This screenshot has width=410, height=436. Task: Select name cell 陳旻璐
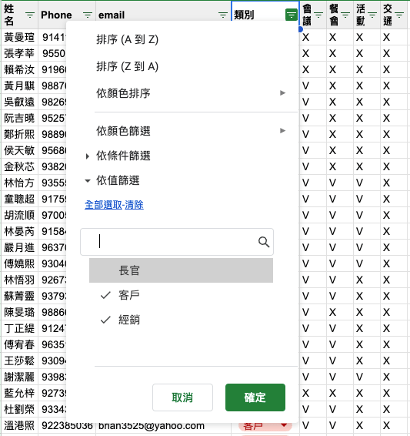(19, 312)
